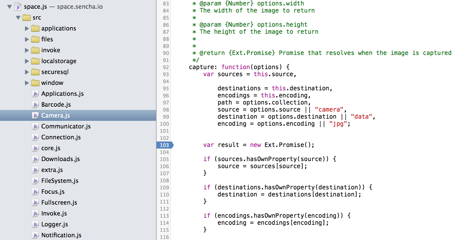Click the src folder icon
This screenshot has height=240, width=455.
coord(27,17)
